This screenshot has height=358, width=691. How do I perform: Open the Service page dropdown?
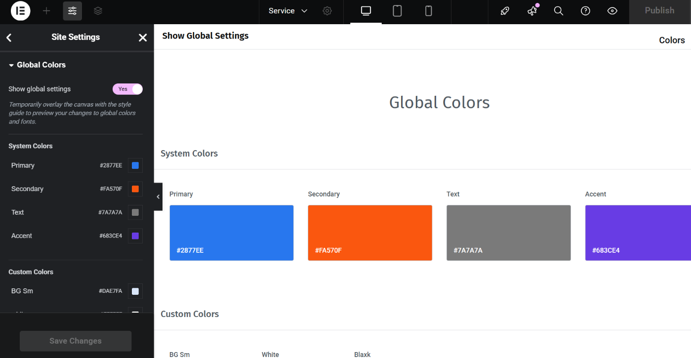click(287, 10)
